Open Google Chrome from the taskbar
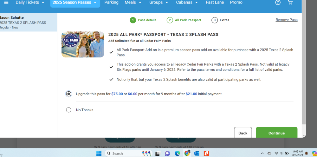Screen dimensions: 317x157 (x=187, y=154)
